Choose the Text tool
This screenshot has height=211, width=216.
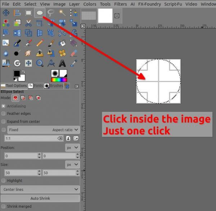62,63
